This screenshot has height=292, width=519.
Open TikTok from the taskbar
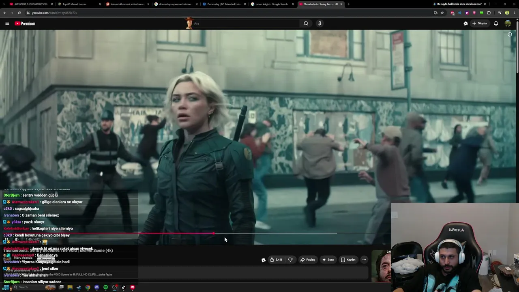pos(123,287)
